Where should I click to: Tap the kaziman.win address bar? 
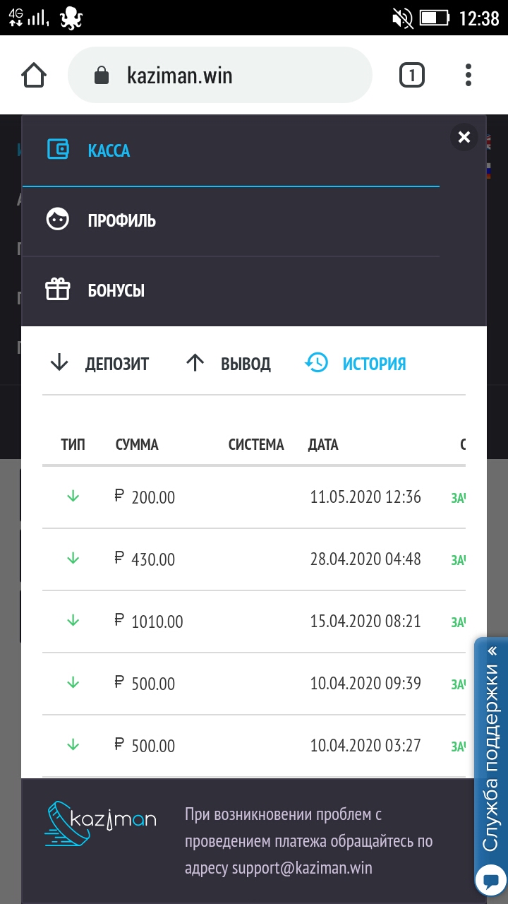click(219, 76)
